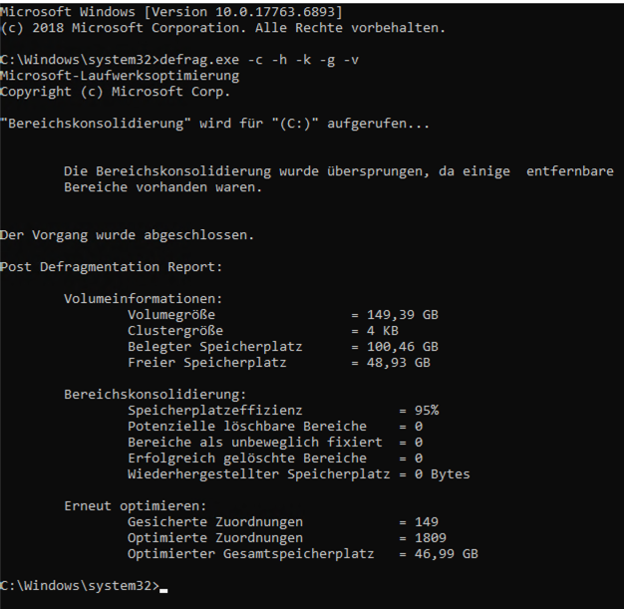Click the Microsoft Windows version line
This screenshot has width=624, height=609.
point(172,11)
